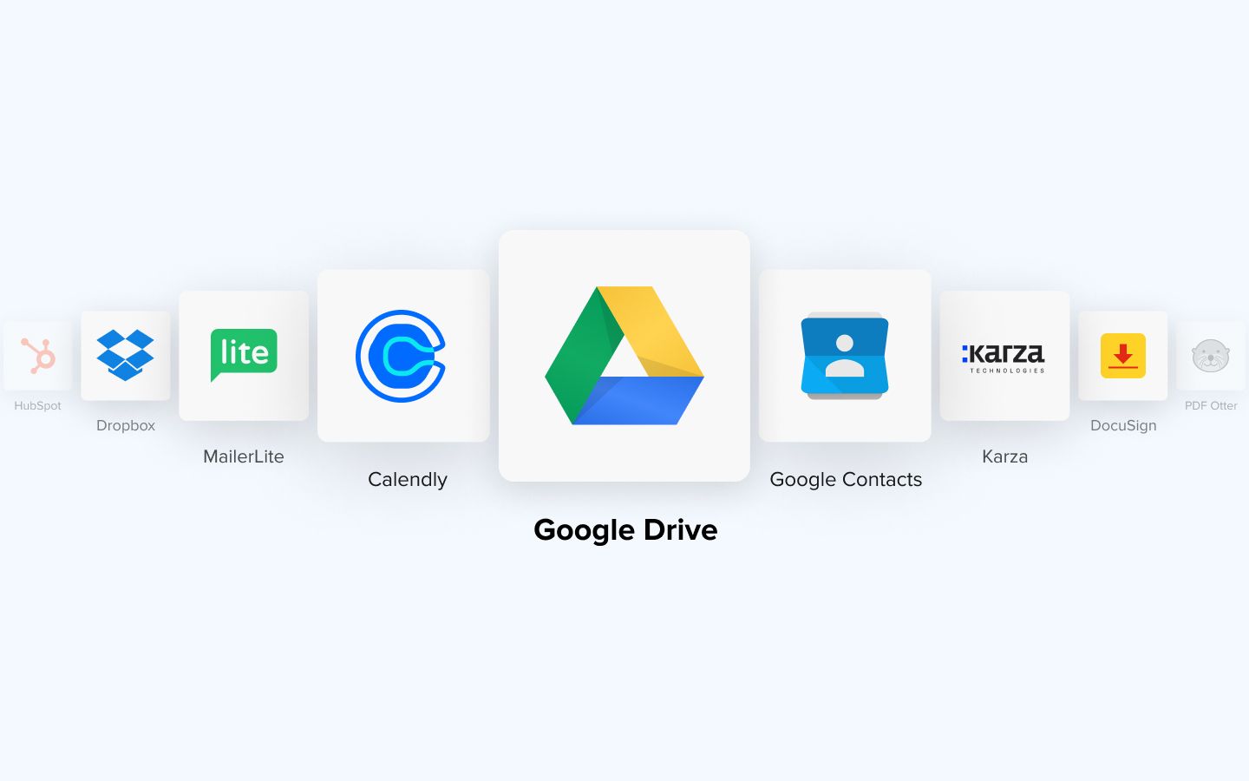Click the Dropbox logo
Viewport: 1249px width, 781px height.
click(126, 355)
